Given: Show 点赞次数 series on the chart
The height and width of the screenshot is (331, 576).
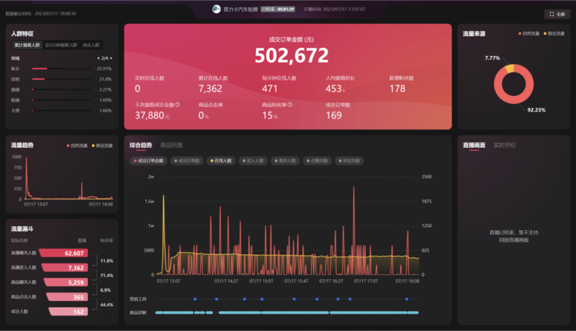Looking at the screenshot, I should point(317,160).
